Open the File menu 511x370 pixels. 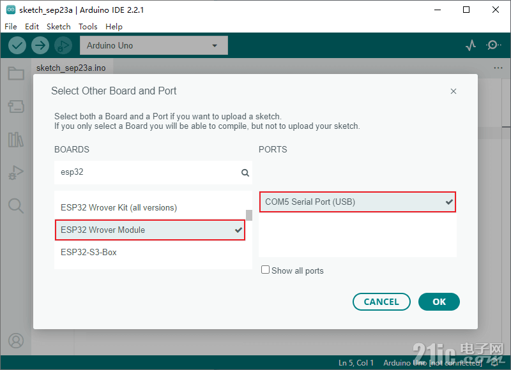[11, 26]
